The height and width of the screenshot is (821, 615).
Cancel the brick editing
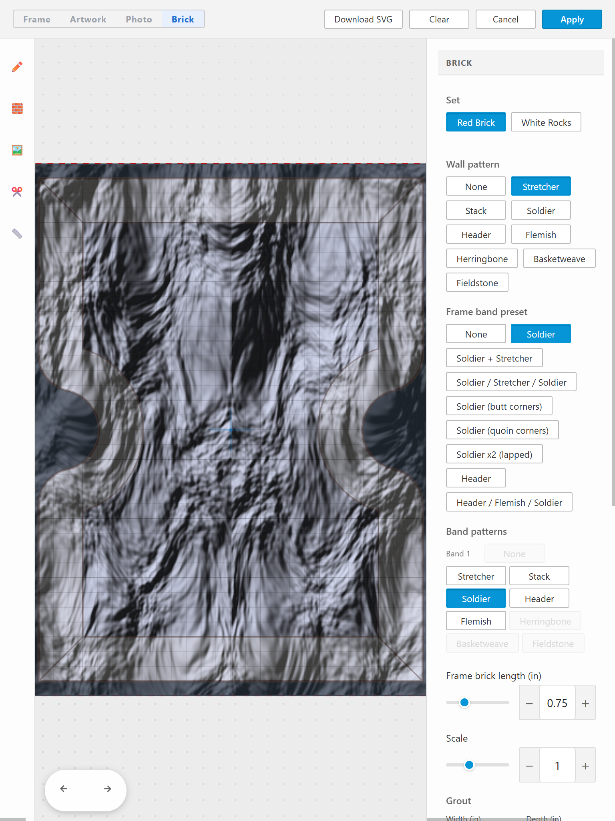coord(506,19)
